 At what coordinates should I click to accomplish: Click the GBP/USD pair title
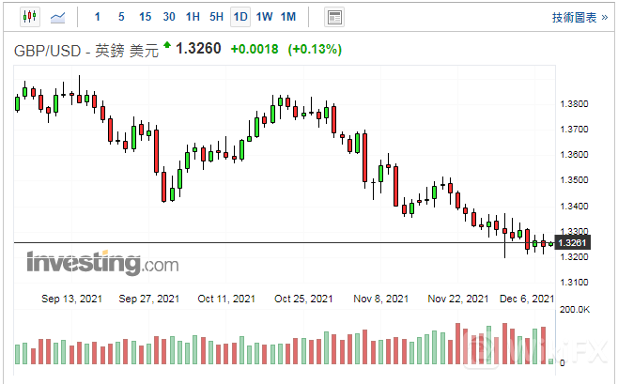coord(51,49)
